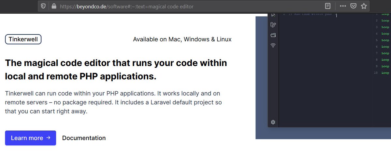Click the 'The magical code editor' heading
The width and height of the screenshot is (391, 157).
coord(116,70)
